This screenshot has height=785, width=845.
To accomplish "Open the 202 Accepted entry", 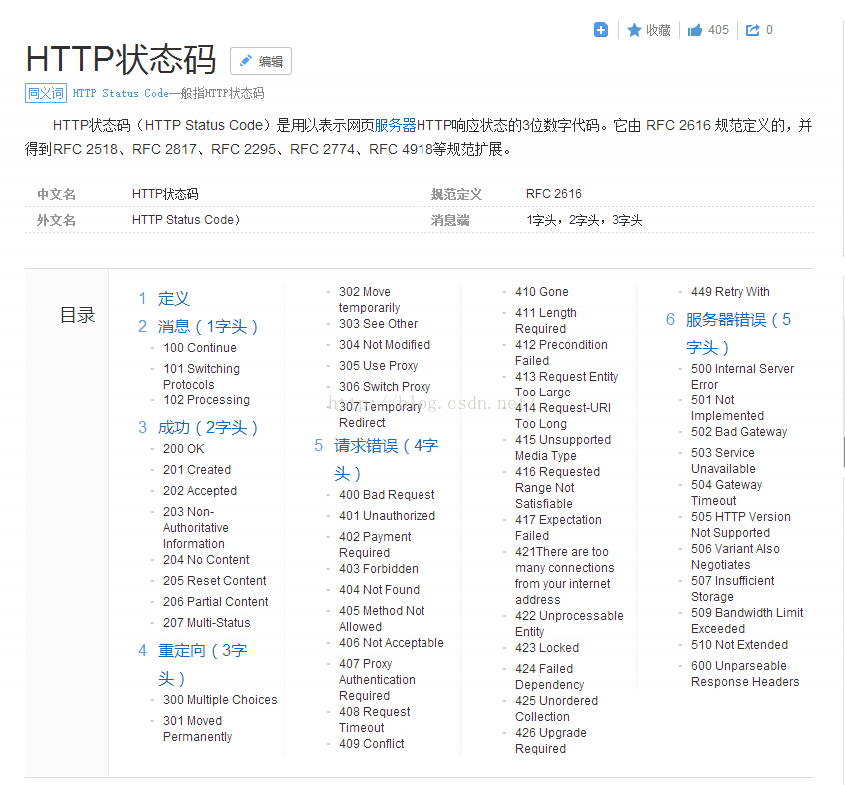I will [x=200, y=491].
